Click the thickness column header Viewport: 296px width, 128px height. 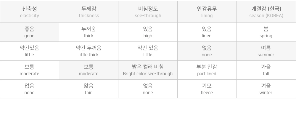click(89, 12)
